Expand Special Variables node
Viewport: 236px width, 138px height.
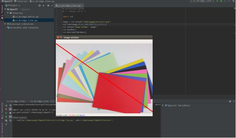tap(163, 105)
